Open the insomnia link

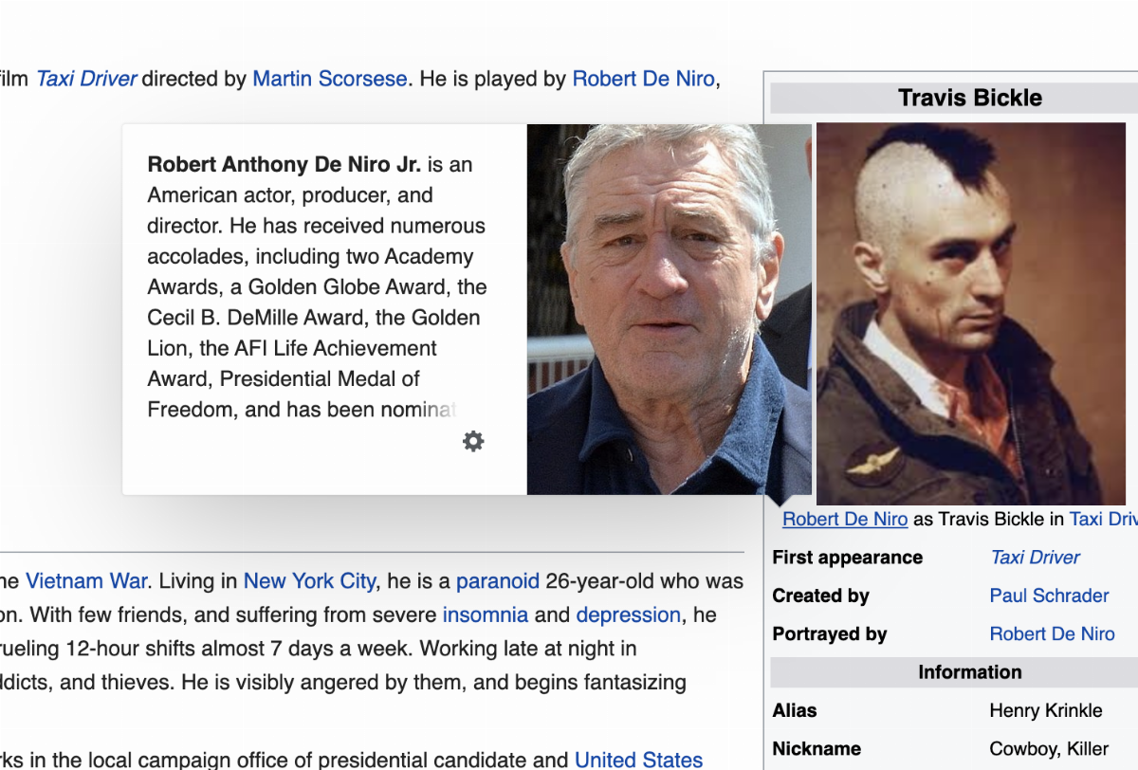point(485,614)
